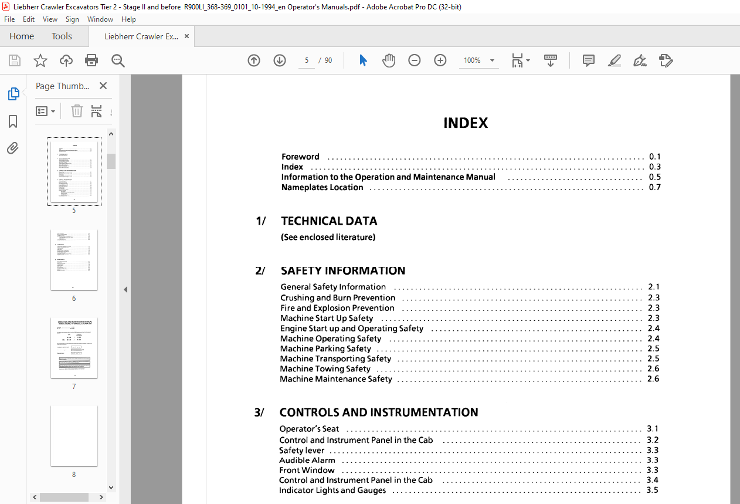
Task: Add a comment with the speech bubble
Action: [589, 60]
